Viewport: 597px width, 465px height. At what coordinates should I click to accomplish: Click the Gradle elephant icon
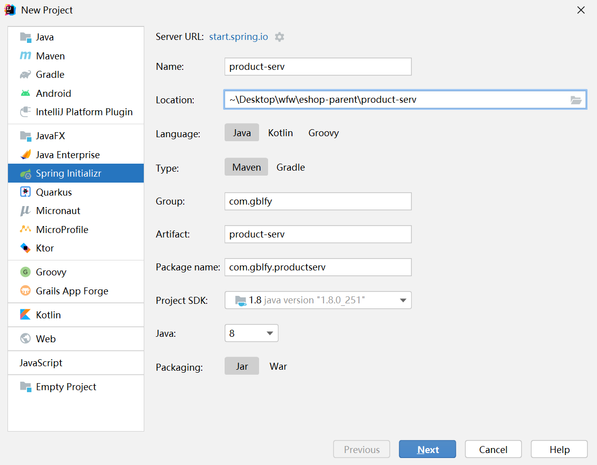[x=25, y=74]
